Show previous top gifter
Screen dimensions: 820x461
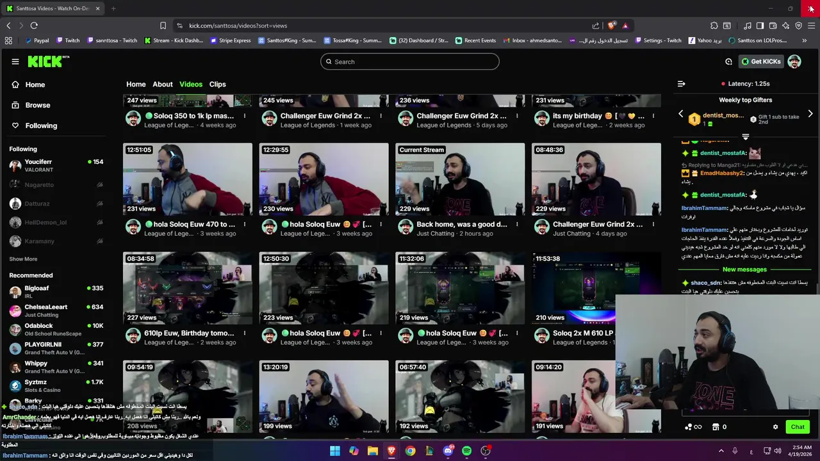681,114
